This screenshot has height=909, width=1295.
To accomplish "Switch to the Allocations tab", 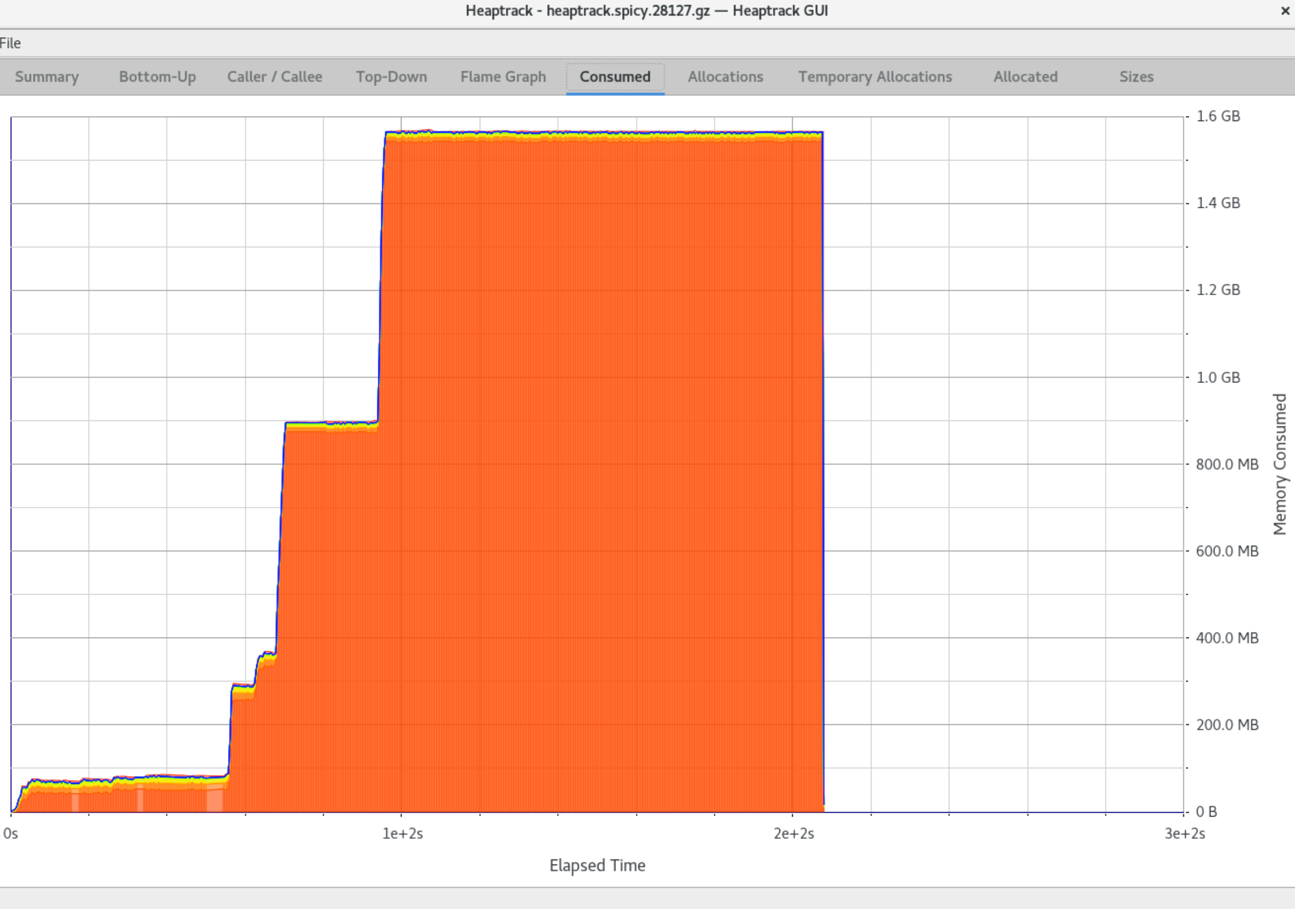I will click(725, 77).
